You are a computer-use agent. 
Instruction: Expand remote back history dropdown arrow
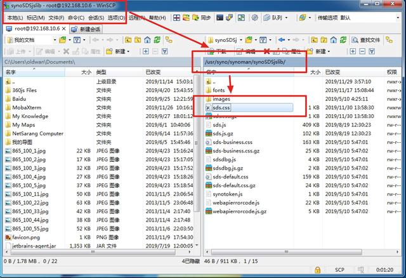(289, 40)
